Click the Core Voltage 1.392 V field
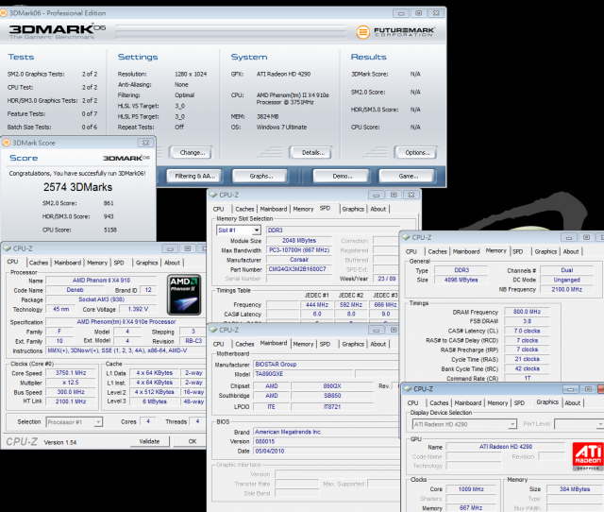This screenshot has width=604, height=512. point(138,309)
